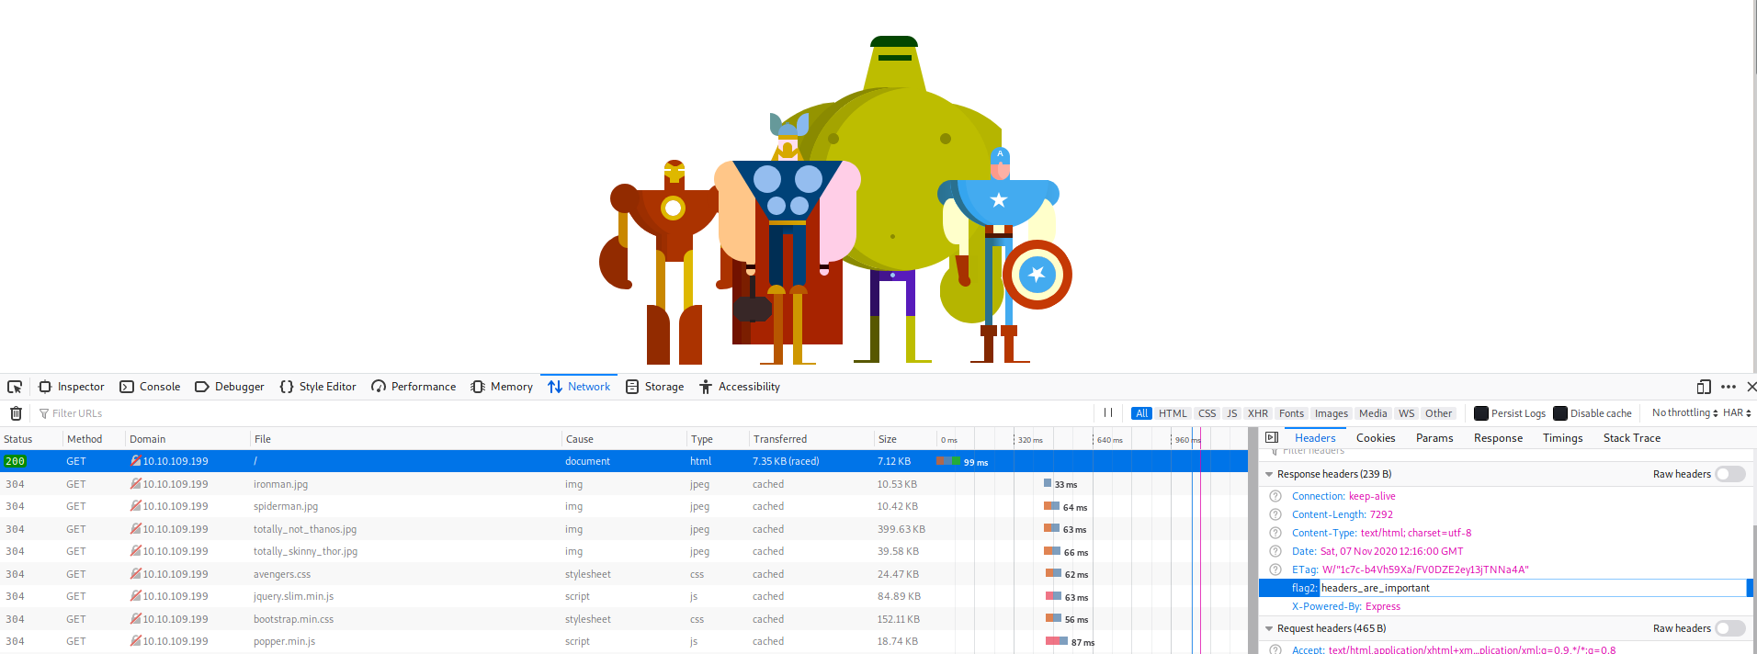Switch to the Console tab
This screenshot has width=1757, height=654.
pyautogui.click(x=151, y=387)
